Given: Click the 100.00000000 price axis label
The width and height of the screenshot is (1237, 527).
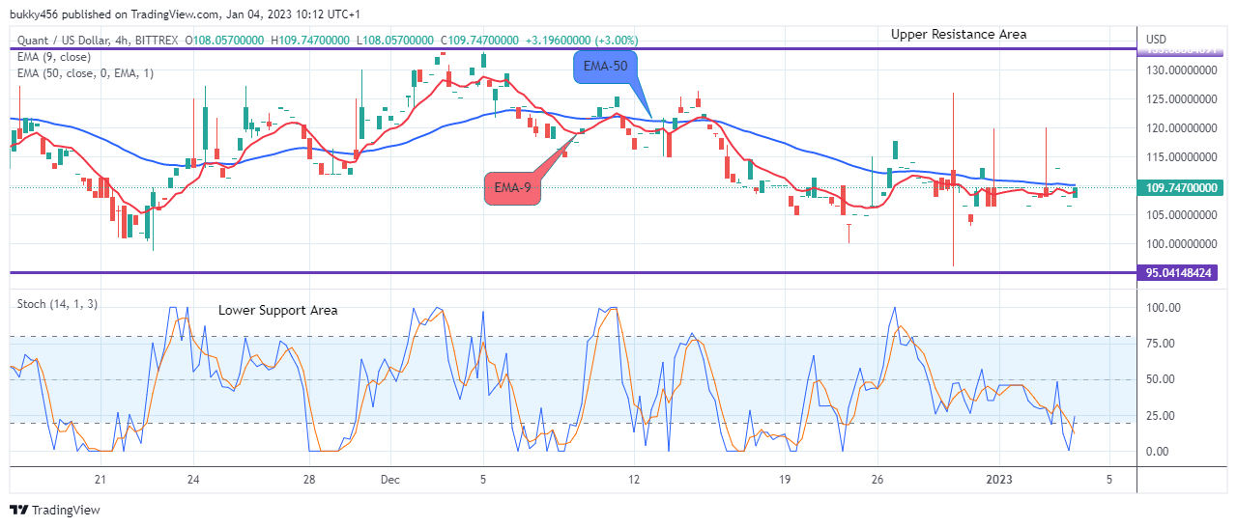Looking at the screenshot, I should (1182, 244).
